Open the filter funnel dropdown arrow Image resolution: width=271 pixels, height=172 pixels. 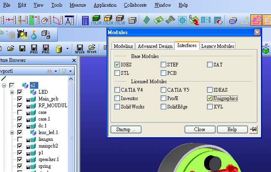click(71, 71)
